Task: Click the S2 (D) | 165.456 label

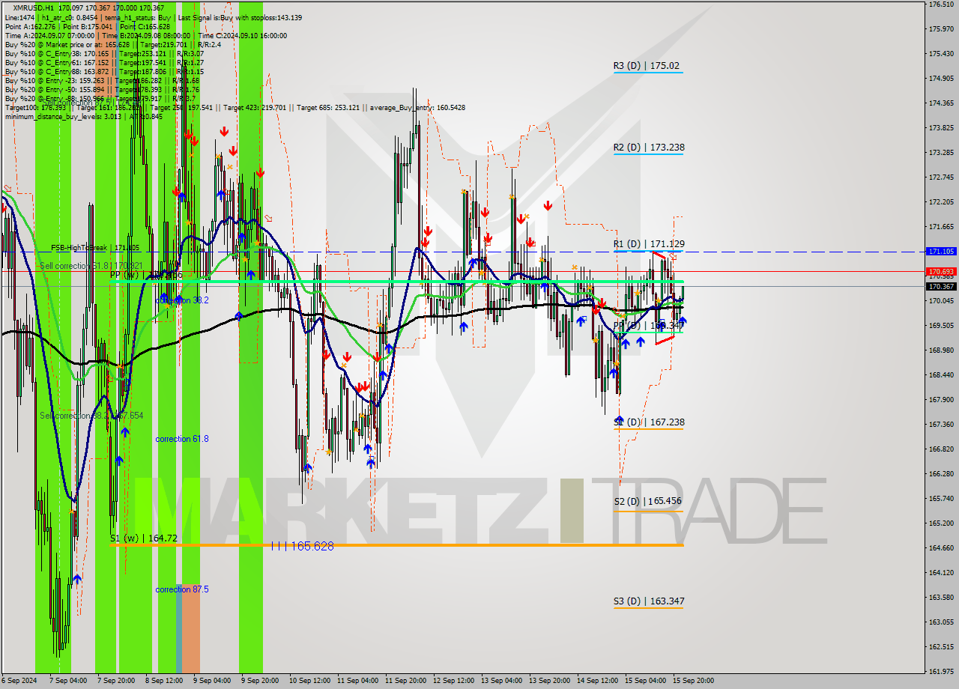Action: click(x=649, y=501)
